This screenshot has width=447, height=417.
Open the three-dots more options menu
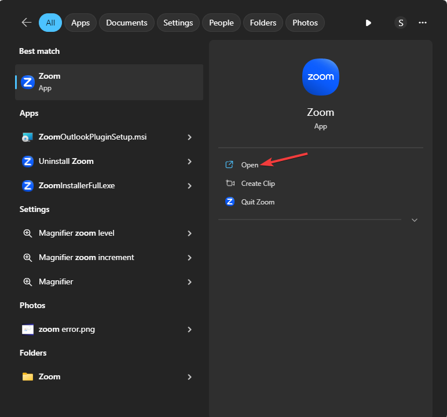[x=423, y=23]
